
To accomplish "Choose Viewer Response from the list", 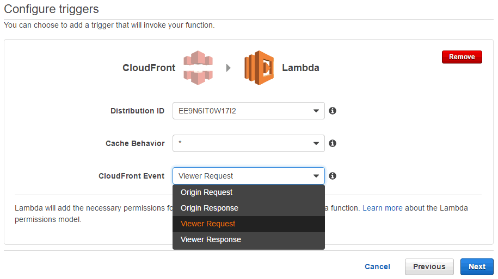I will click(249, 240).
